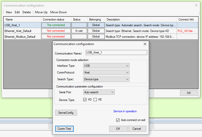Select the Ethernet_Modbus_Default row name
Viewport: 202px width, 137px height.
tap(22, 36)
